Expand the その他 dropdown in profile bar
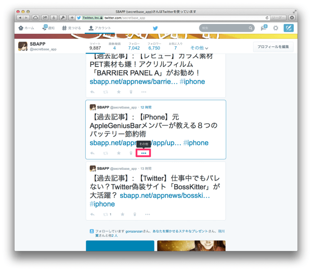Image resolution: width=312 pixels, height=271 pixels. 199,48
